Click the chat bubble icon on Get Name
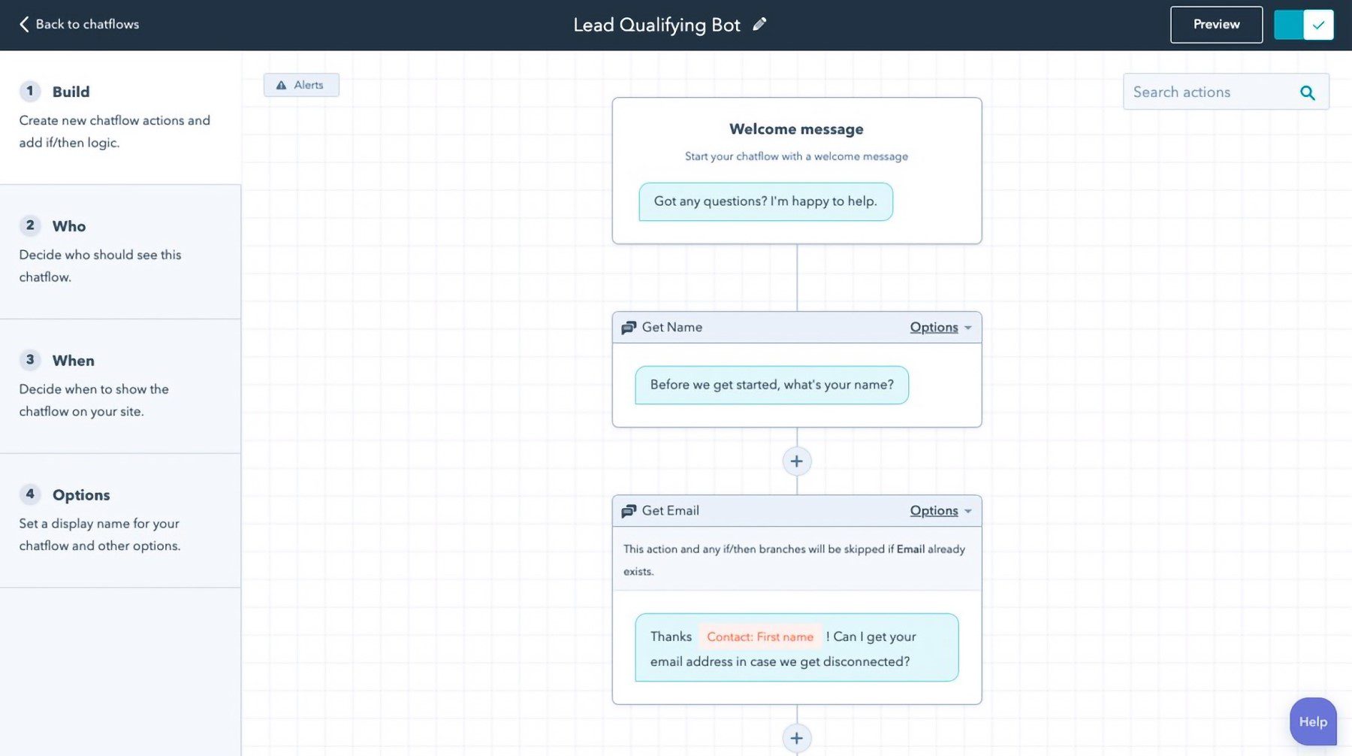The image size is (1352, 756). 628,327
